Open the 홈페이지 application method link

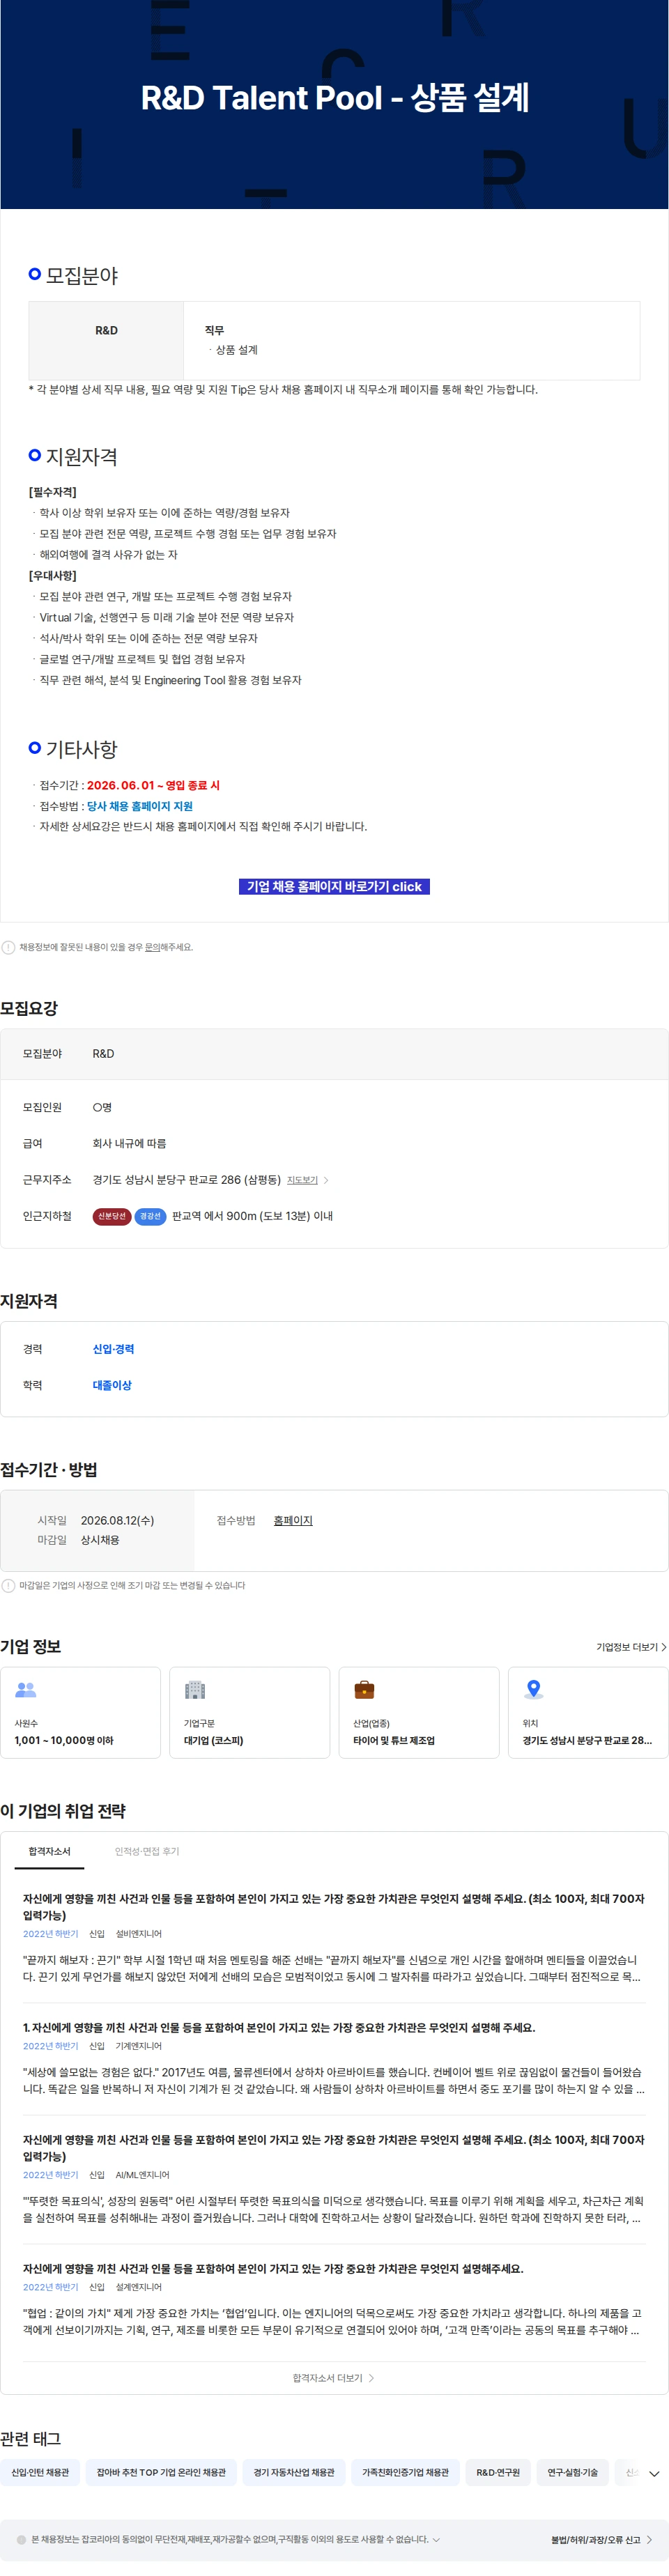coord(293,1520)
